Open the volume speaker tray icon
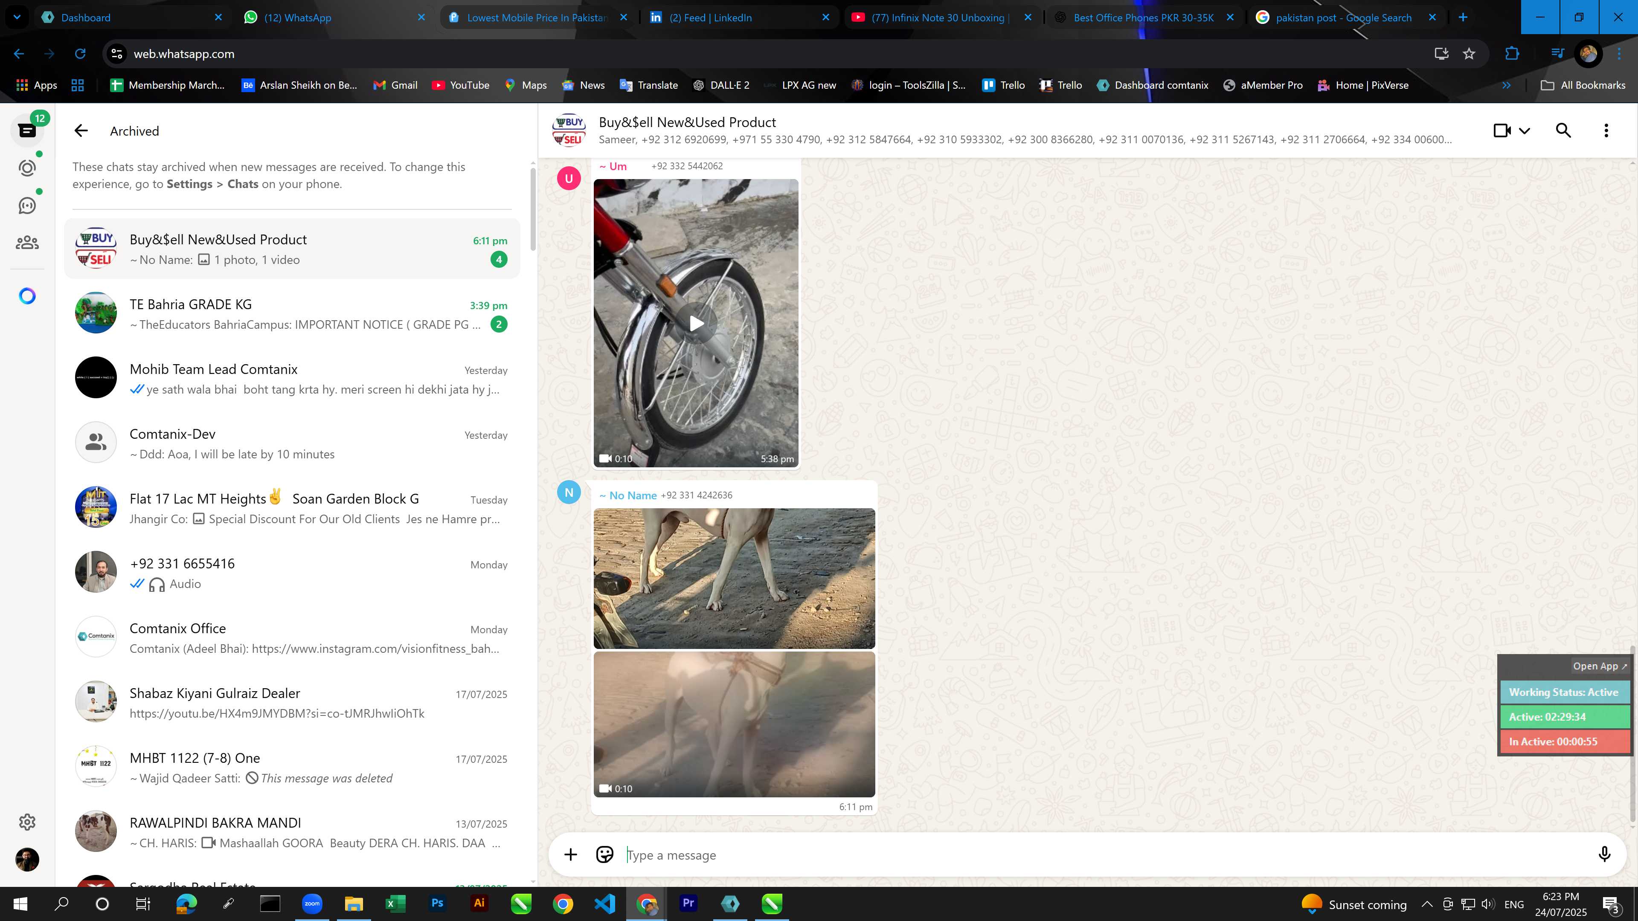Viewport: 1638px width, 921px height. [1487, 904]
